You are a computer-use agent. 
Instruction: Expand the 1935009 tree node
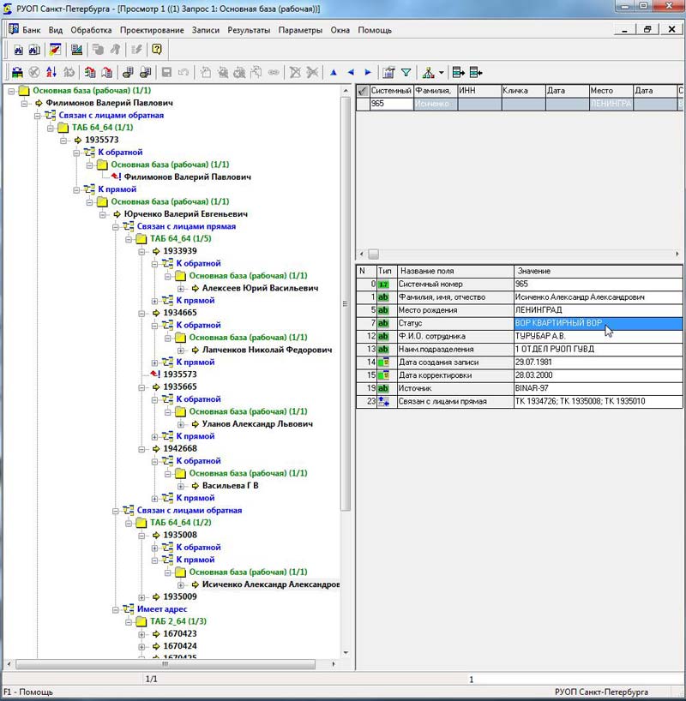142,596
